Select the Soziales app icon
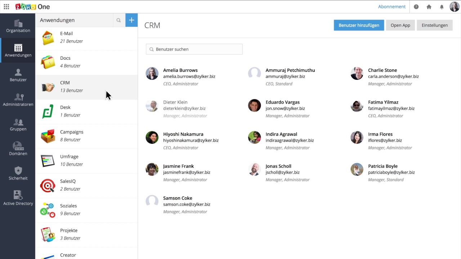 (48, 210)
